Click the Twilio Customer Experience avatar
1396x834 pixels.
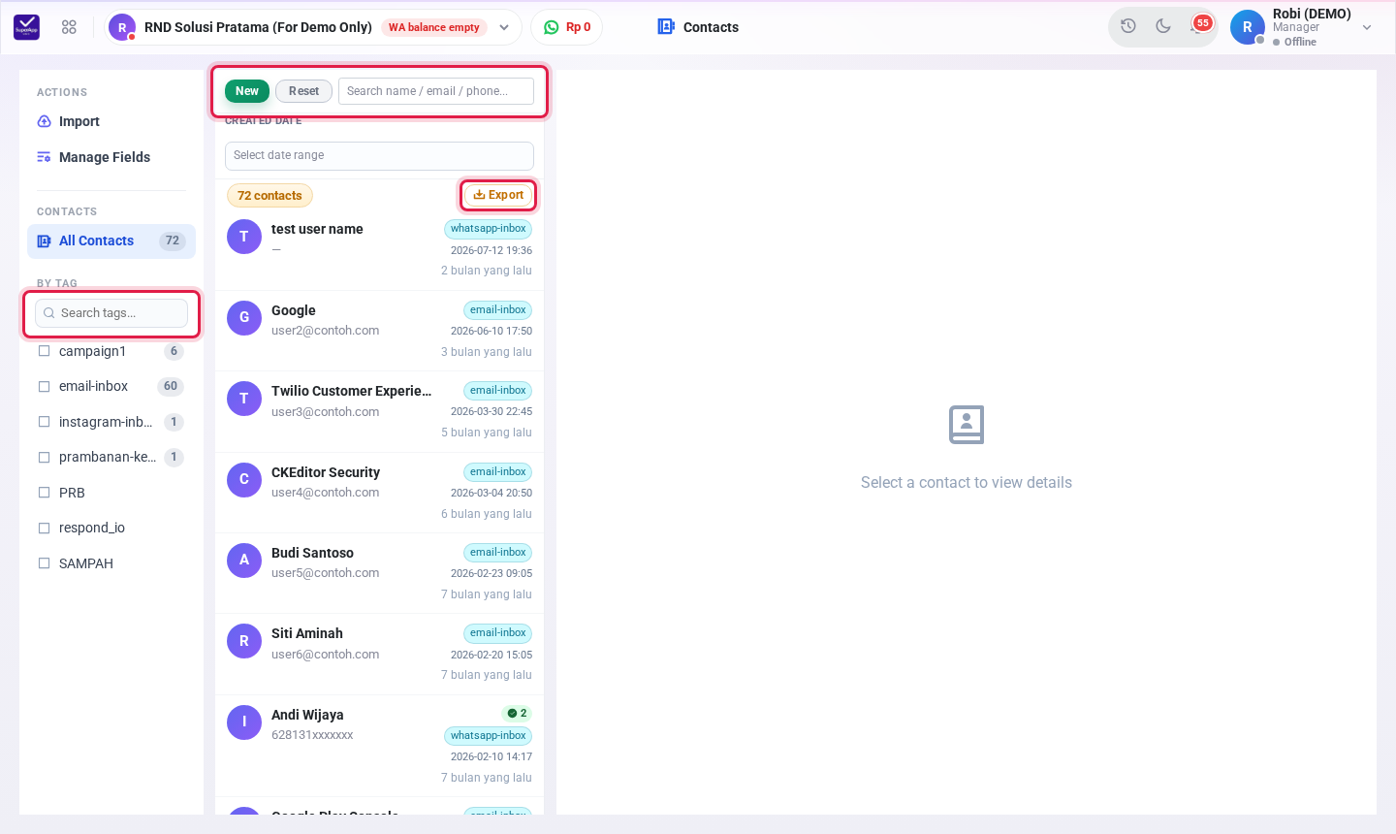pyautogui.click(x=244, y=399)
